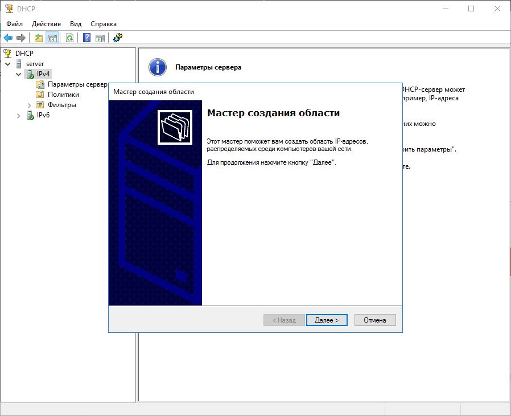511x416 pixels.
Task: Open the Файл menu
Action: tap(15, 24)
